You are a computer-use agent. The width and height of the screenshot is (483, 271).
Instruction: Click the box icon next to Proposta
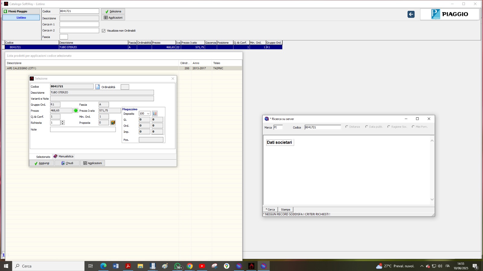click(x=113, y=123)
